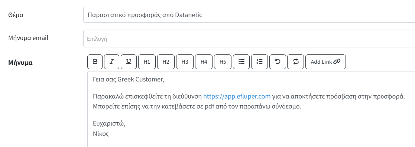Screen dimensions: 415x147
Task: Apply H4 heading style
Action: (x=204, y=62)
